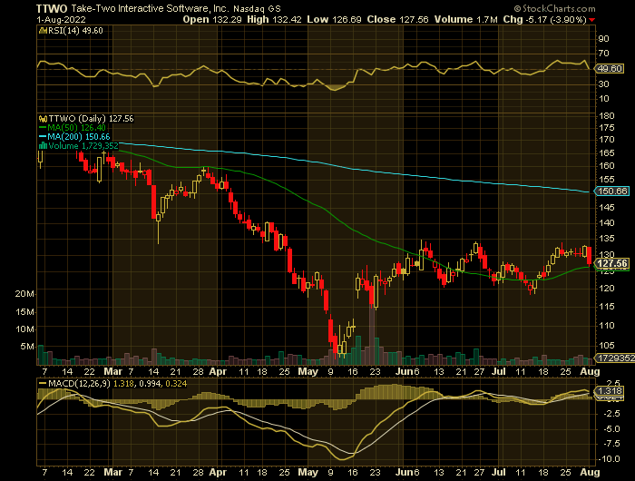Select the MA(50) 126.40 legend entry
This screenshot has height=481, width=635.
pyautogui.click(x=76, y=128)
